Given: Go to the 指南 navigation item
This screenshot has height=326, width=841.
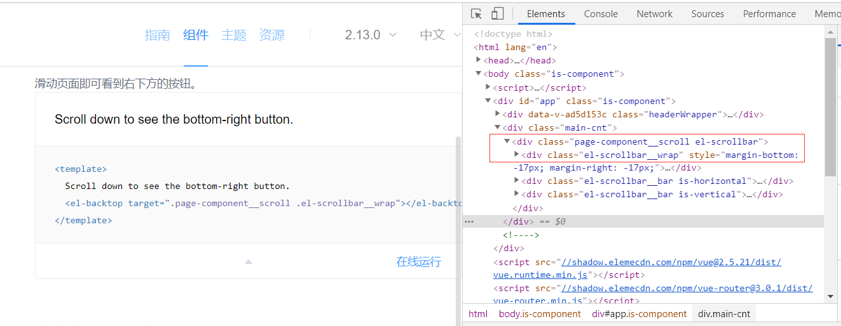Looking at the screenshot, I should click(157, 35).
